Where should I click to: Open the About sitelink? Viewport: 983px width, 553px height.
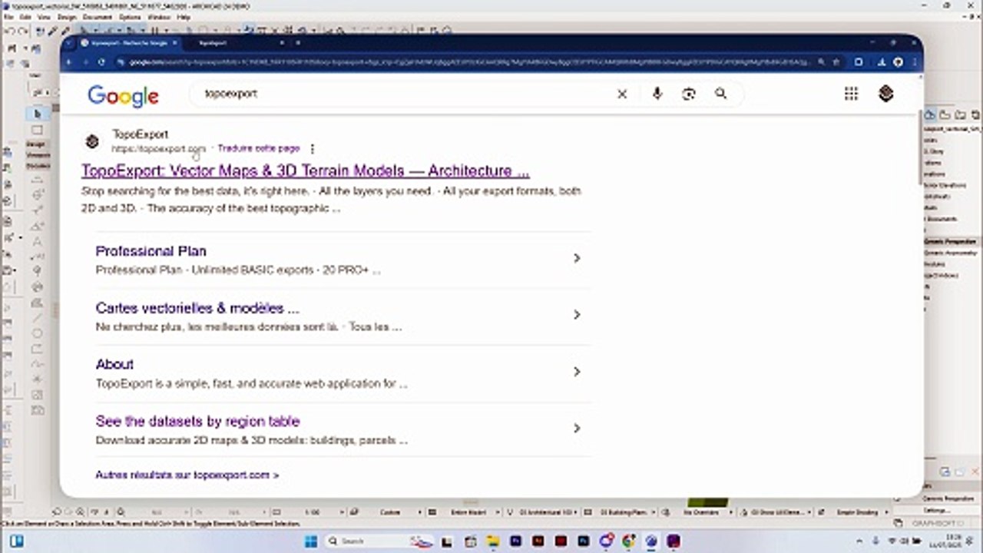click(114, 364)
